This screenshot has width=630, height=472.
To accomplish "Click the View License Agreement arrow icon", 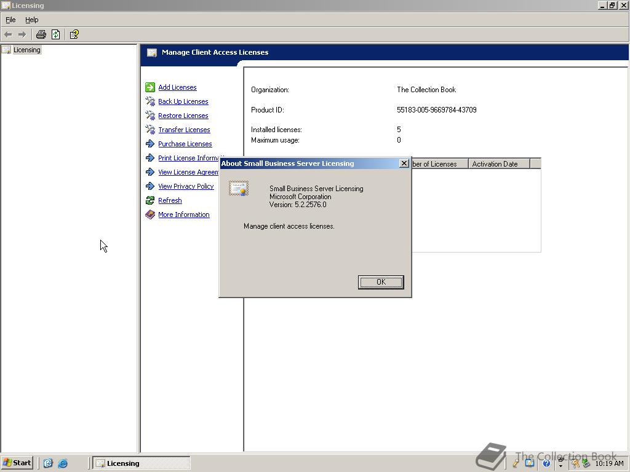I will click(150, 172).
